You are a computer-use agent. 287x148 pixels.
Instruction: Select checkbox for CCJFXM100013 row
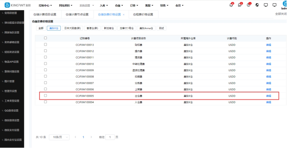46,45
